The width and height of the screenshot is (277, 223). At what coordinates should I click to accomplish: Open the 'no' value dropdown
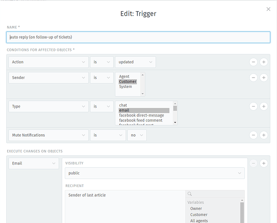137,135
